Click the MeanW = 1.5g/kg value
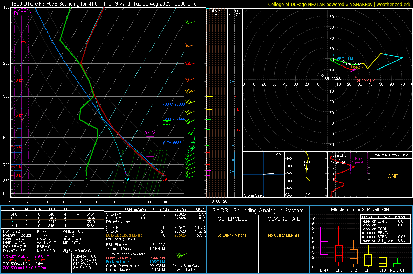The height and width of the screenshot is (274, 413). point(17,235)
